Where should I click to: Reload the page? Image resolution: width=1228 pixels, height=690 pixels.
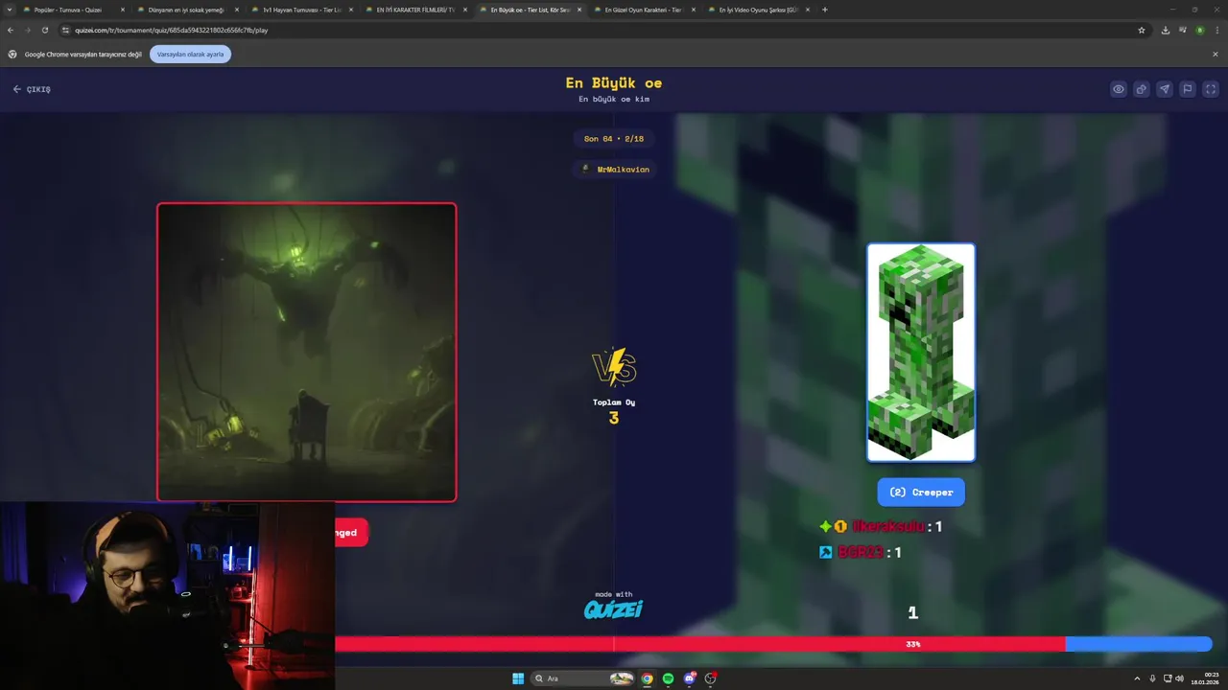click(45, 30)
